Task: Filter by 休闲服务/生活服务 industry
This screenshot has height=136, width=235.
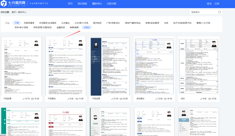Action: click(48, 23)
